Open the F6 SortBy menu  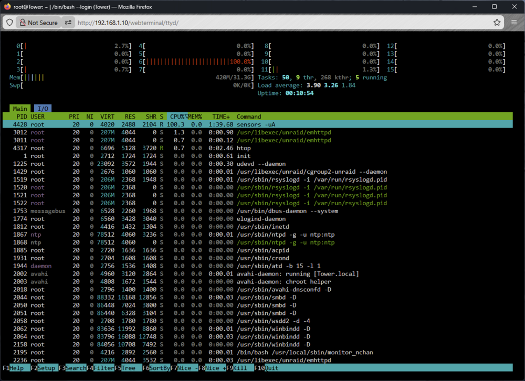pyautogui.click(x=156, y=368)
